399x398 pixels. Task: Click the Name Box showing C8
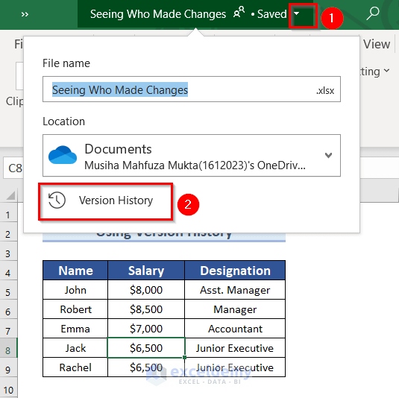[x=13, y=168]
